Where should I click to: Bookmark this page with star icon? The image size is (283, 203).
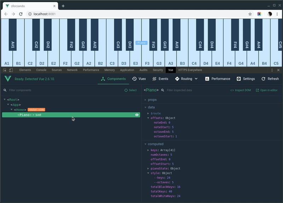pos(250,14)
